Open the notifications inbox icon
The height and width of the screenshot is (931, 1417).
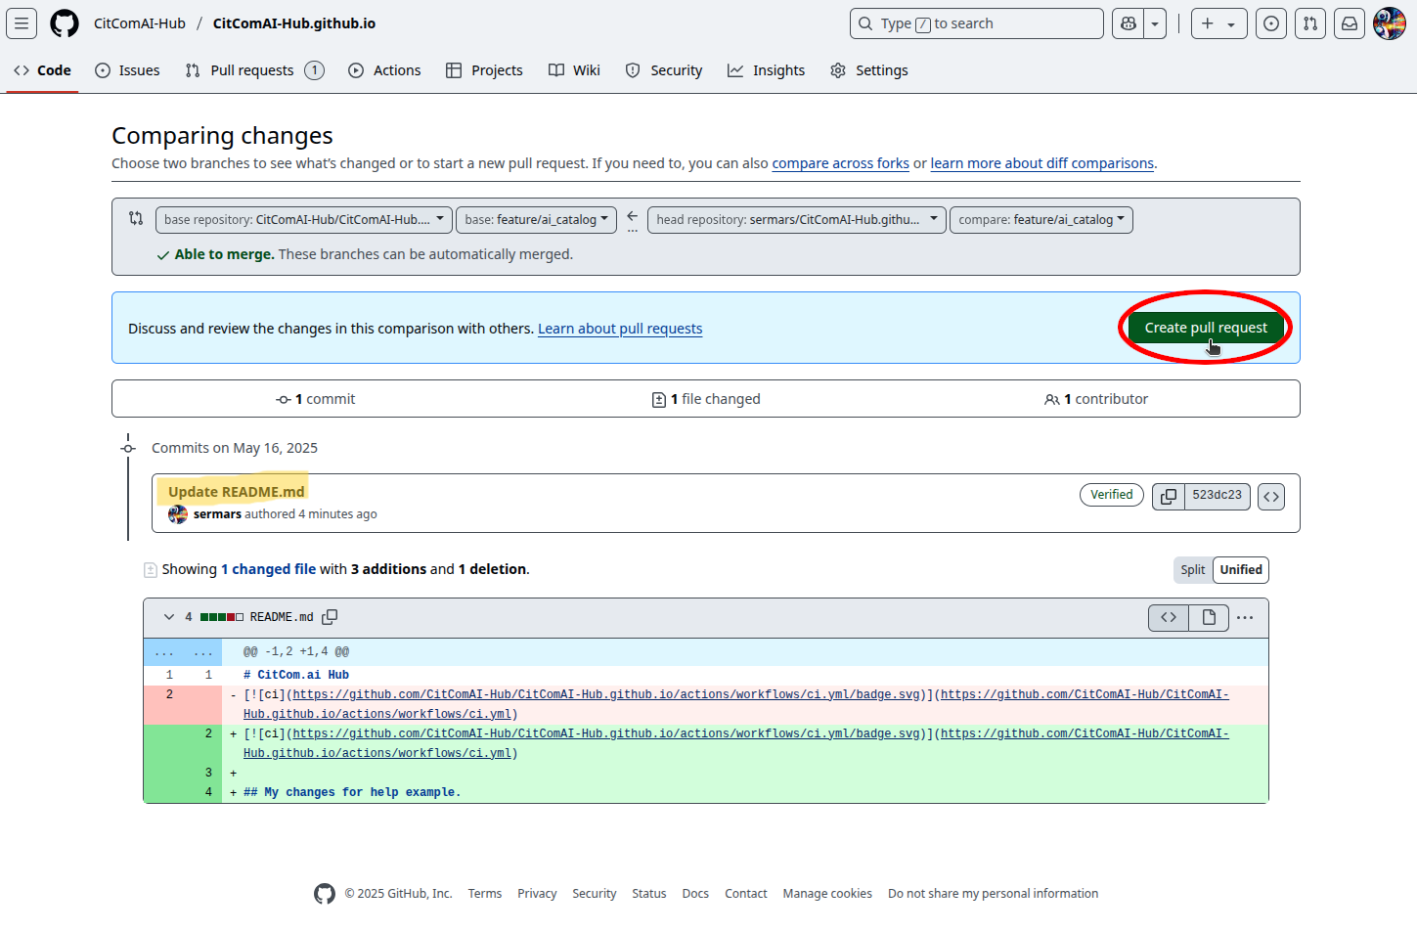click(x=1350, y=23)
